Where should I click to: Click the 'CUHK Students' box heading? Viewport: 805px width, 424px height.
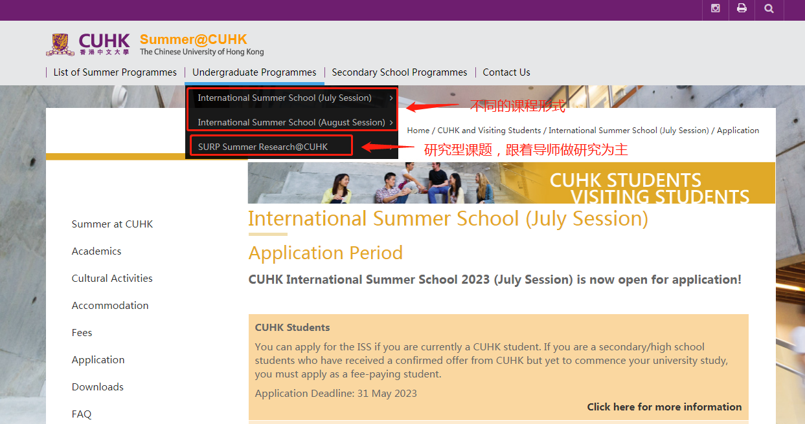pos(293,328)
